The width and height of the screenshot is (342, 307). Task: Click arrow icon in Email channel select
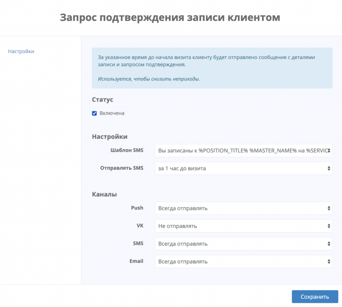[x=329, y=262]
